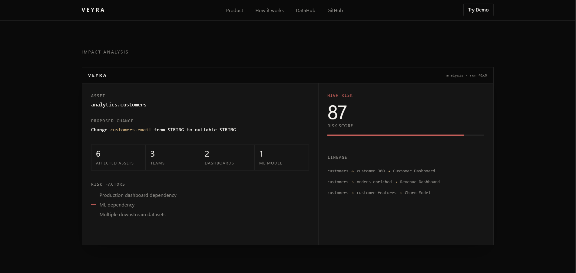The width and height of the screenshot is (576, 273).
Task: Click the 87 risk score value
Action: [337, 112]
